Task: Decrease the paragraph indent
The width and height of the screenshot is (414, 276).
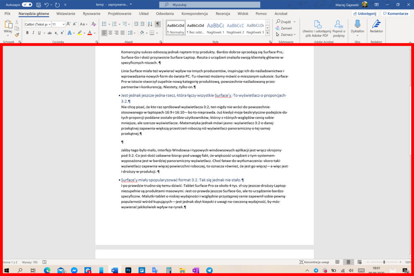Action: [136, 24]
